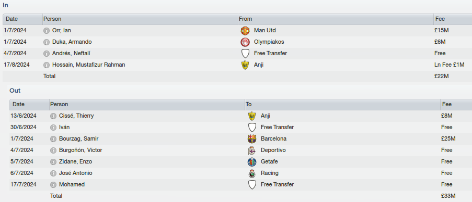
Task: Open player Hossain, Mustafizur Rahman
Action: 88,65
